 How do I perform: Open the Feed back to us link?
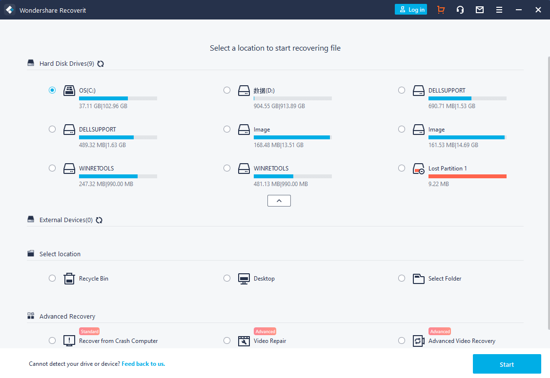coord(143,364)
